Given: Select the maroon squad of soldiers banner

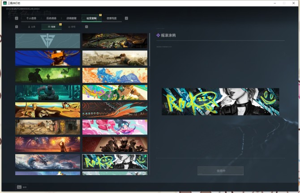Looking at the screenshot, I should [115, 144].
